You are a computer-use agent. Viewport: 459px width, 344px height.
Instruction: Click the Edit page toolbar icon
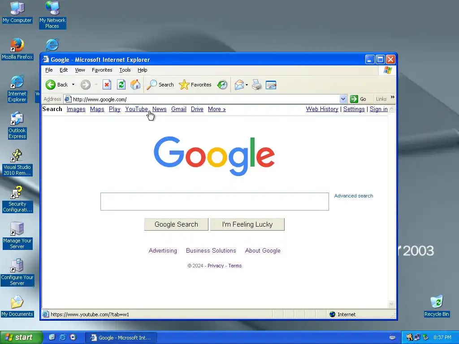(x=271, y=85)
